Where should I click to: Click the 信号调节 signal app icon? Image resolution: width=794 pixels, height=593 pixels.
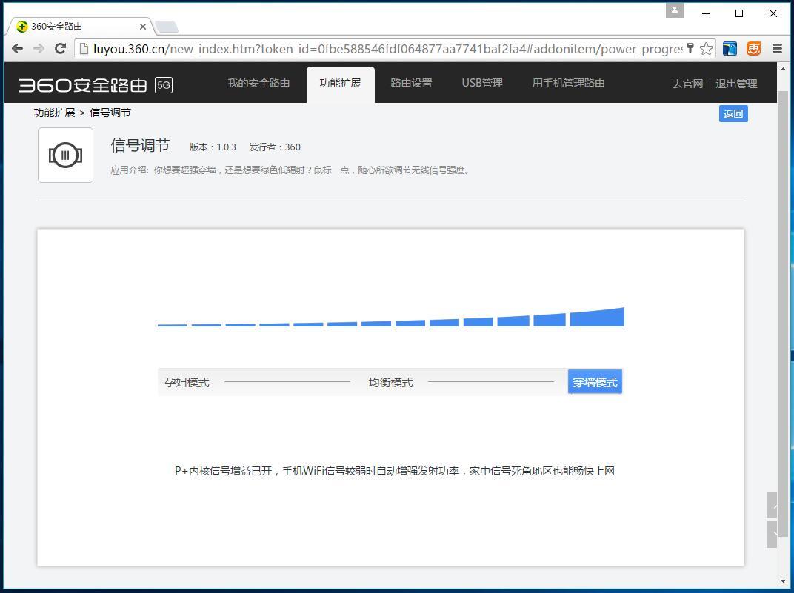(65, 155)
